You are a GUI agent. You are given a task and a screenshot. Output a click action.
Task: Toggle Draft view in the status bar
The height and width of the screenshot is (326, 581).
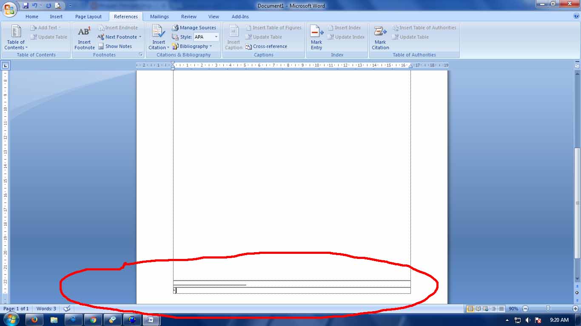click(x=500, y=309)
